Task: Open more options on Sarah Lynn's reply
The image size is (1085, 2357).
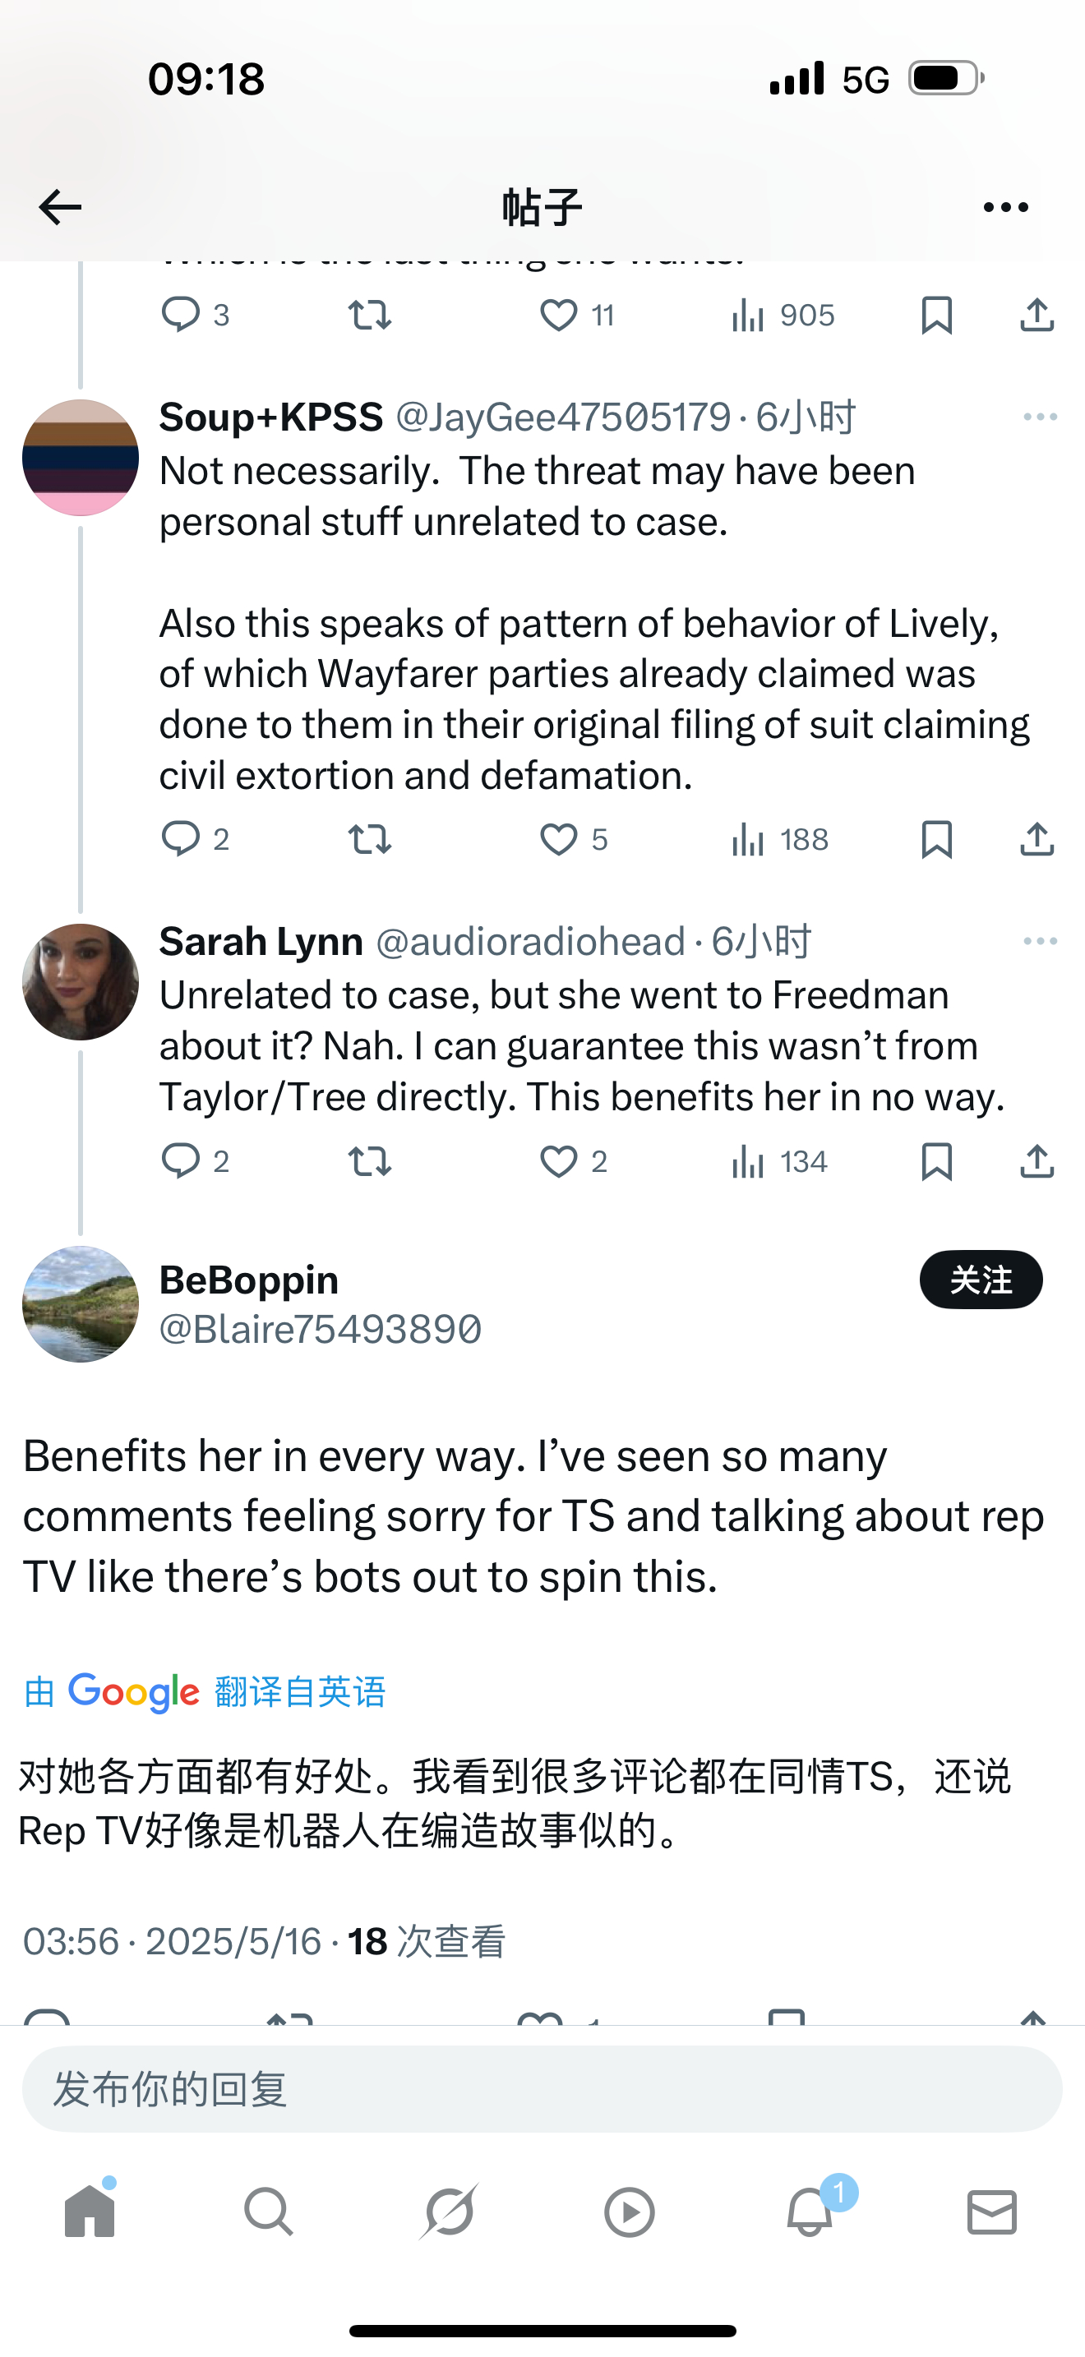Action: click(1040, 942)
